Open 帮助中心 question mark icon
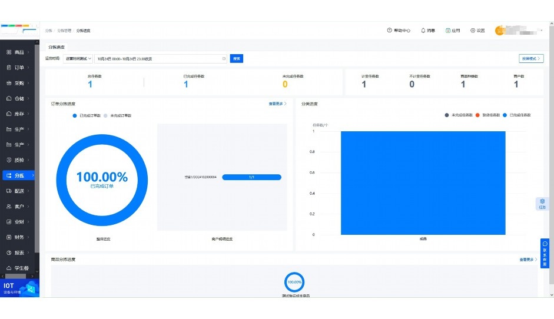The image size is (554, 319). [389, 31]
